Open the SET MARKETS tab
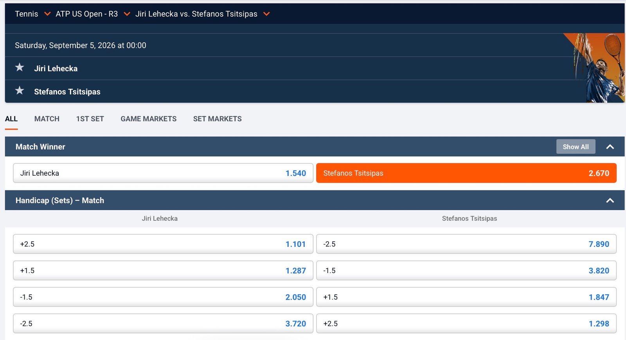Screen dimensions: 626x340 coord(218,119)
